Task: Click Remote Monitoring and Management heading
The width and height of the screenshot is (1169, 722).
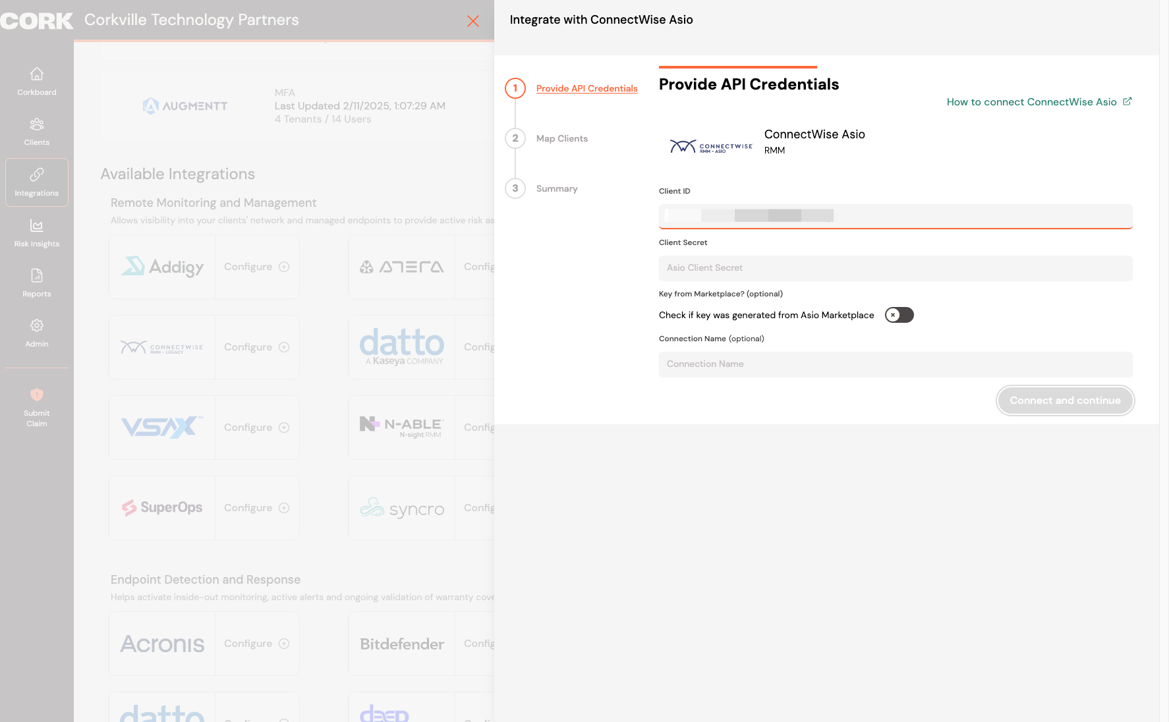Action: point(214,203)
